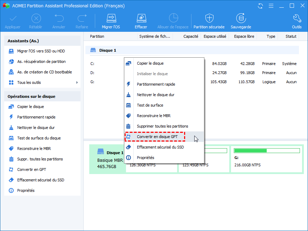Viewport: 308px width, 231px height.
Task: Click the Espace utilisé column header
Action: 215,36
